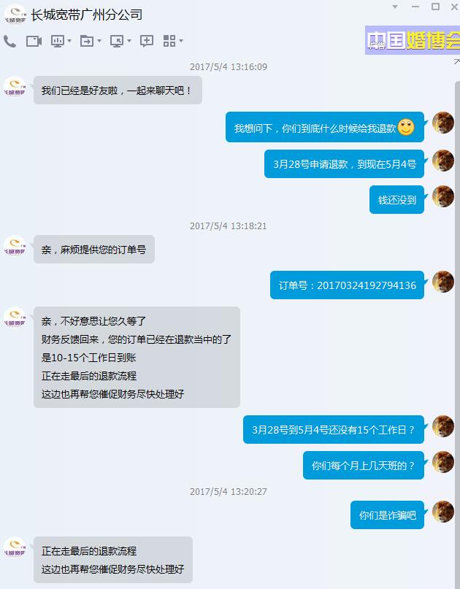Image resolution: width=460 pixels, height=589 pixels.
Task: Click the send file folder icon
Action: [x=87, y=41]
